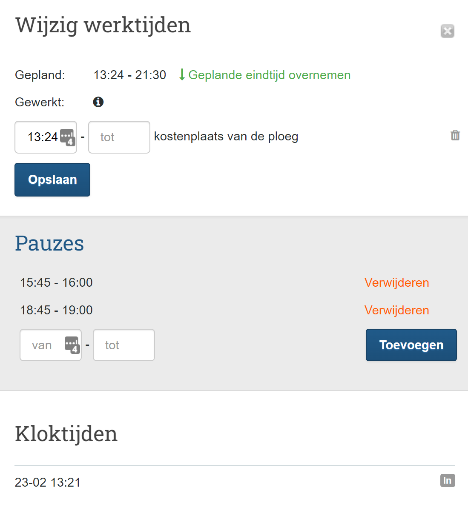The image size is (468, 513).
Task: Click the info icon beside Gewerkt
Action: pos(98,102)
